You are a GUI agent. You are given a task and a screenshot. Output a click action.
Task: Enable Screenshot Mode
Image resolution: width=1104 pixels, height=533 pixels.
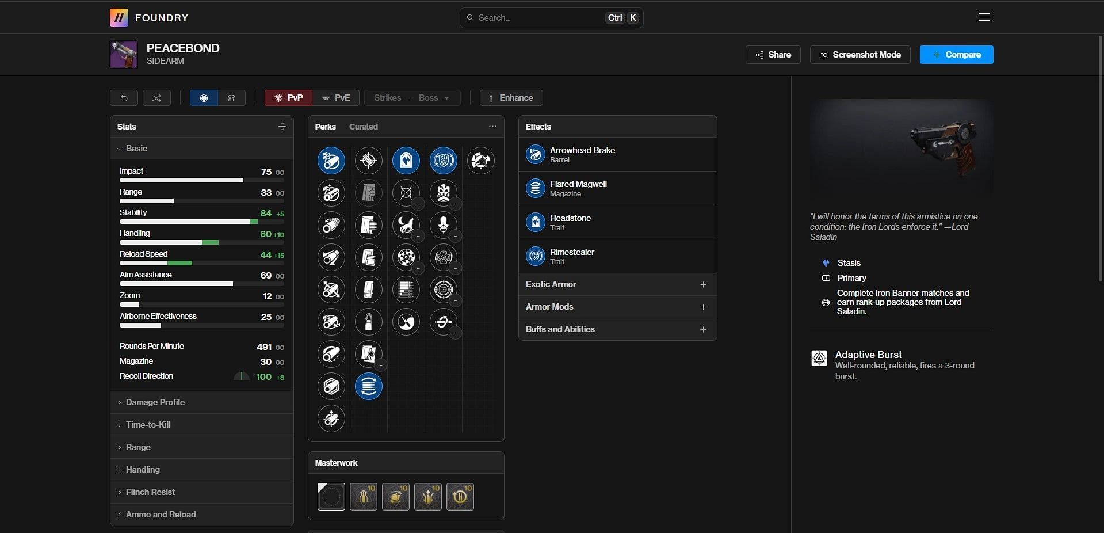click(860, 55)
